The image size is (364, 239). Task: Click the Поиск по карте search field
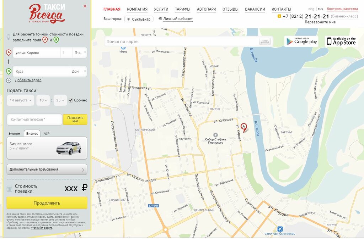click(x=182, y=41)
